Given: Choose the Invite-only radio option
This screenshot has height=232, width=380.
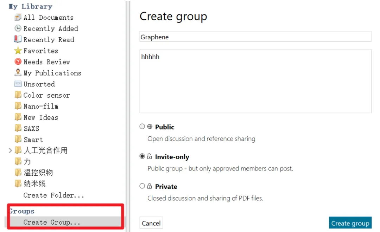Looking at the screenshot, I should pyautogui.click(x=142, y=156).
